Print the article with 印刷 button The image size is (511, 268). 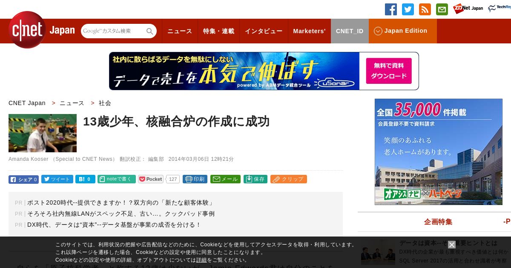coord(195,179)
